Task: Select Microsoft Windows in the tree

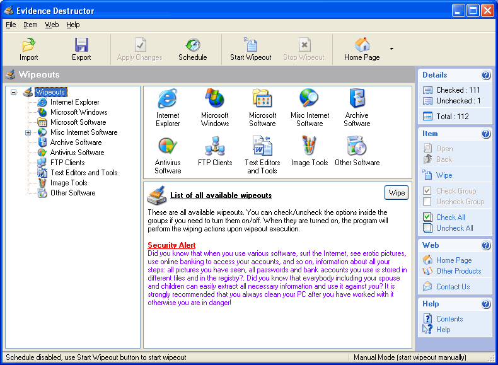Action: click(79, 112)
